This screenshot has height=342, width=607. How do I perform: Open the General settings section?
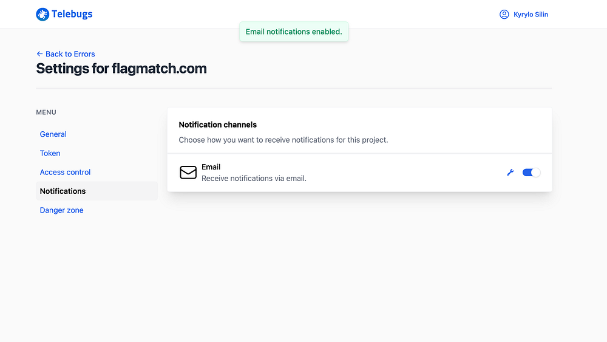[53, 134]
